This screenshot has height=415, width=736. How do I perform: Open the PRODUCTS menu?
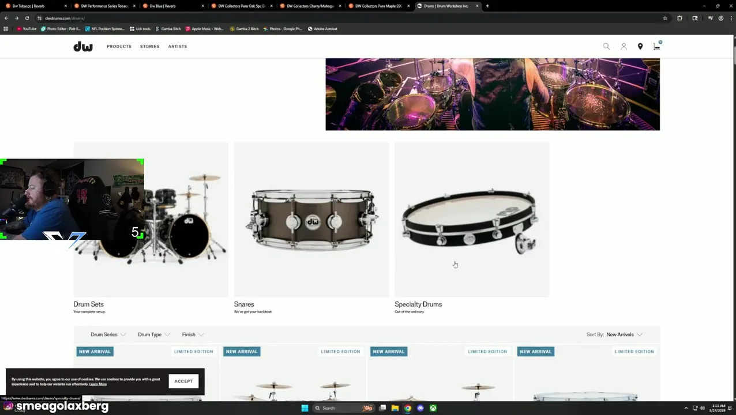coord(119,46)
